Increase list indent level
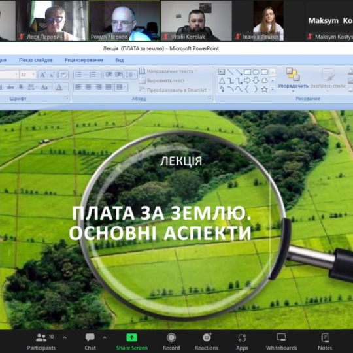The width and height of the screenshot is (353, 353). (x=118, y=75)
